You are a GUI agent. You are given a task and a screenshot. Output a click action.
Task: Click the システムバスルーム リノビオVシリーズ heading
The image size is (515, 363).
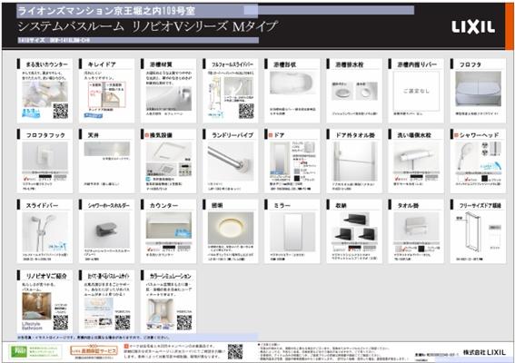pyautogui.click(x=123, y=27)
